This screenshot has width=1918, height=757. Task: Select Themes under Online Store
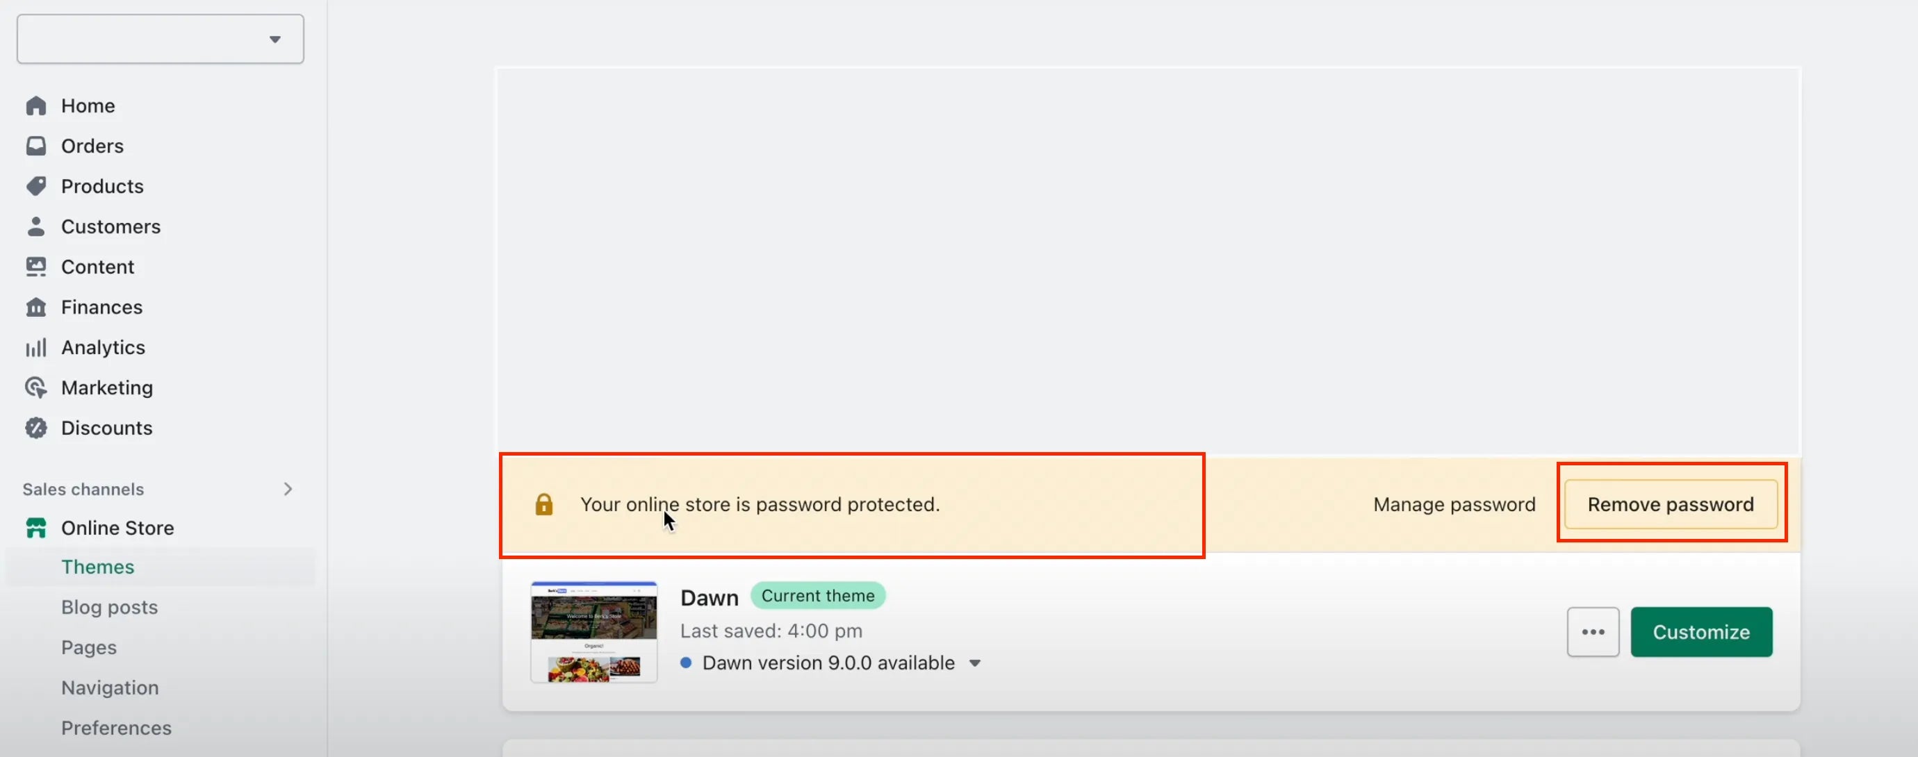(97, 567)
